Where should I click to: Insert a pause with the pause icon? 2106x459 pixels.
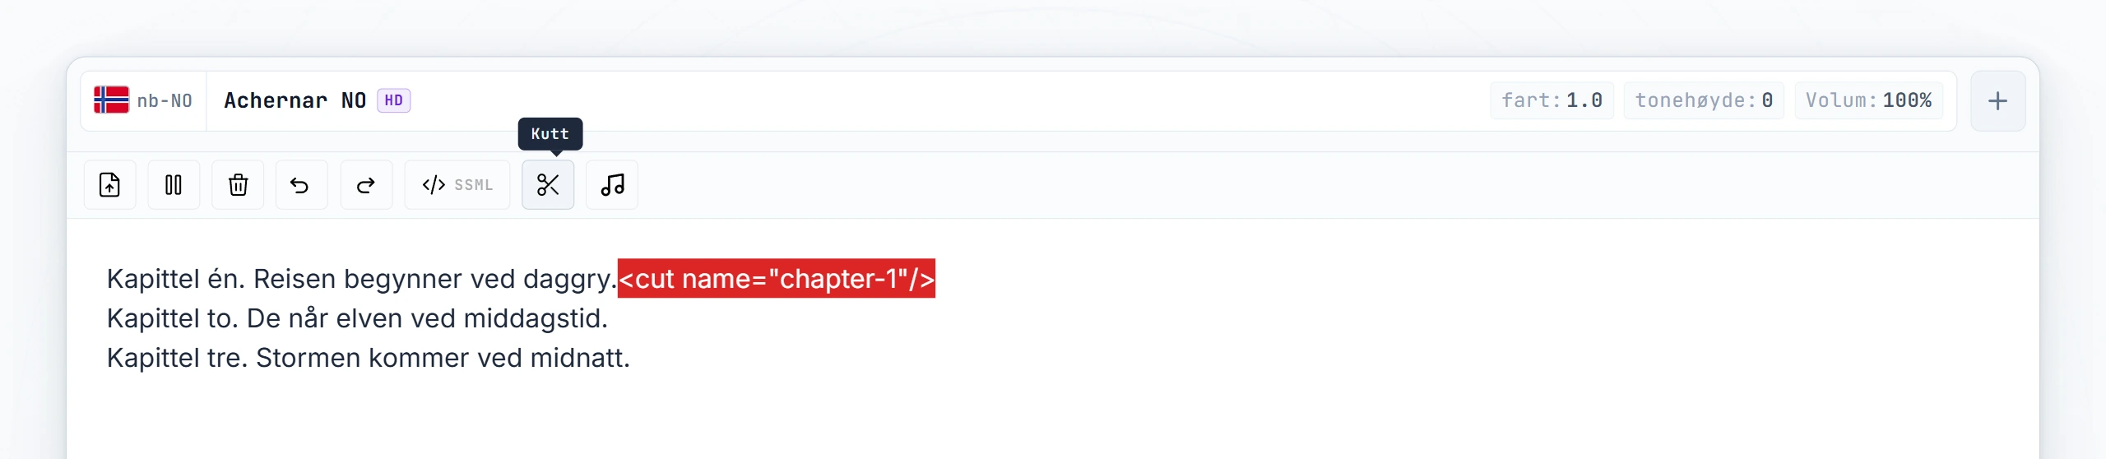(174, 185)
